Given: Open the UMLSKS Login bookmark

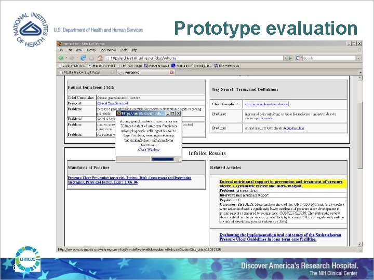Looking at the screenshot, I should point(129,65).
